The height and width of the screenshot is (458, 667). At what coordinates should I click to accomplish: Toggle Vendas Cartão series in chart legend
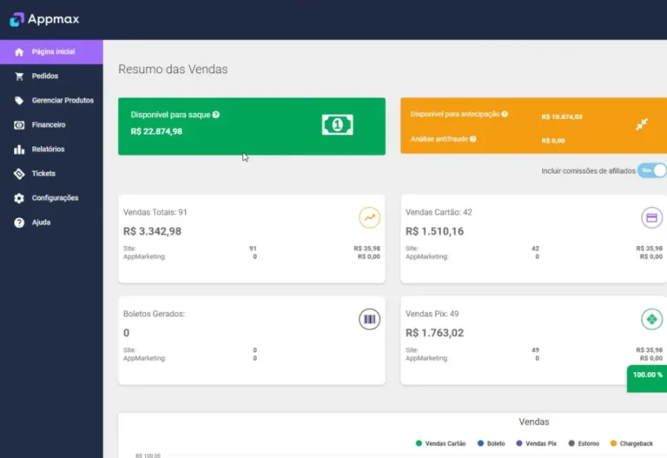point(441,443)
